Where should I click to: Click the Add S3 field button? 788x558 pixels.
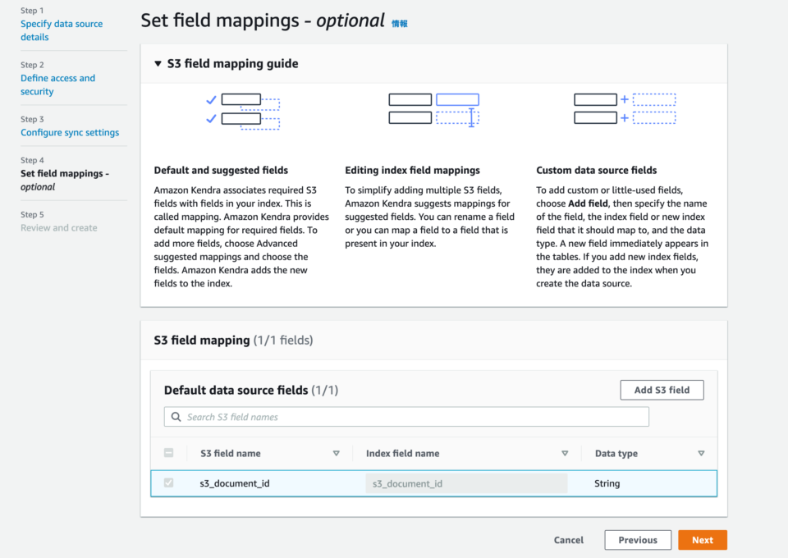pos(662,390)
